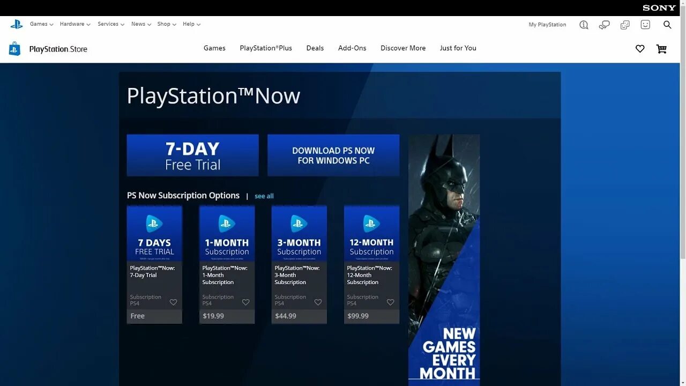The height and width of the screenshot is (386, 686).
Task: Click the $99.99 price label
Action: pos(358,316)
